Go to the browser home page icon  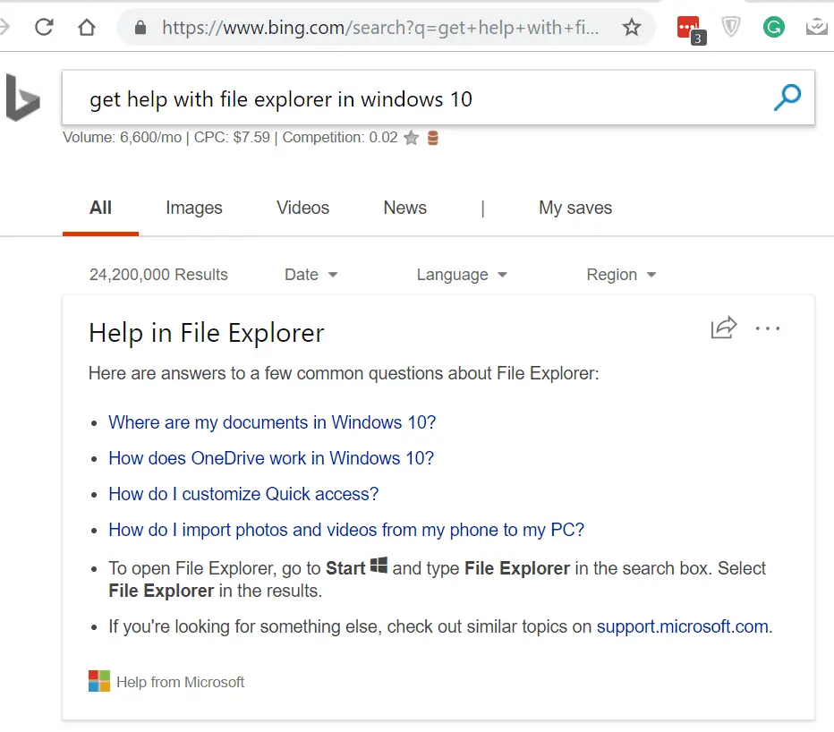coord(87,27)
